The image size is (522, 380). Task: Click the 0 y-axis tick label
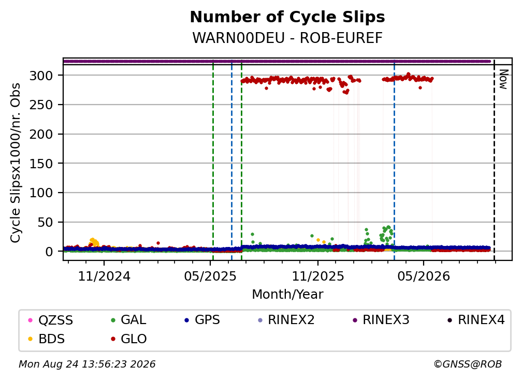click(49, 252)
